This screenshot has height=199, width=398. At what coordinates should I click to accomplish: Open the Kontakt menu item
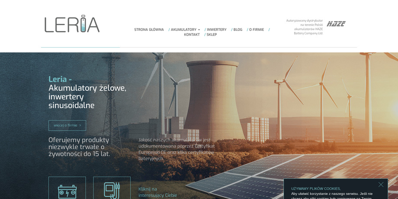pyautogui.click(x=192, y=35)
